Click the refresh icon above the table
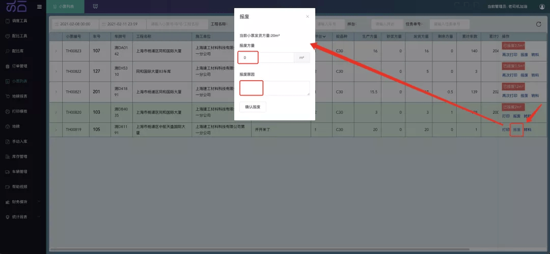Image resolution: width=550 pixels, height=254 pixels. pyautogui.click(x=539, y=24)
